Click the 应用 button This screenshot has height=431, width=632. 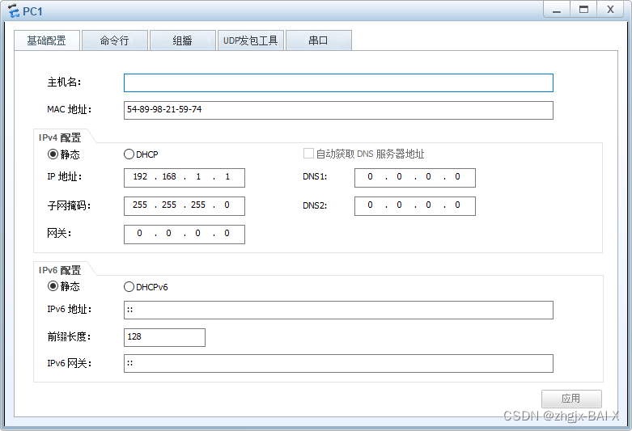pyautogui.click(x=571, y=399)
